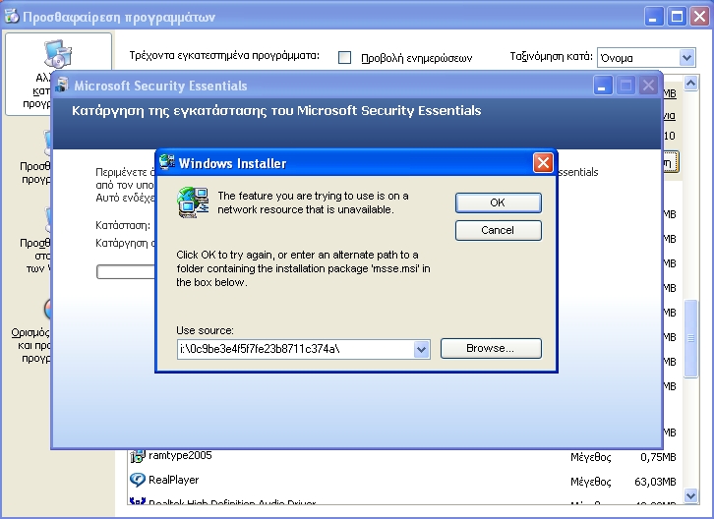Click the network computers icon in dialog
Viewport: 714px width, 519px height.
(x=194, y=202)
